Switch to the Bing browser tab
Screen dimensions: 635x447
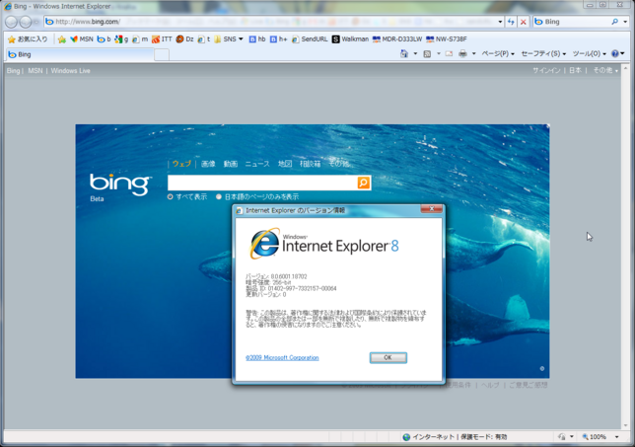[x=80, y=54]
